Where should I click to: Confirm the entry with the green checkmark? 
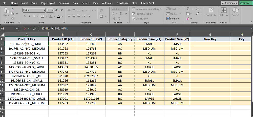pyautogui.click(x=30, y=28)
